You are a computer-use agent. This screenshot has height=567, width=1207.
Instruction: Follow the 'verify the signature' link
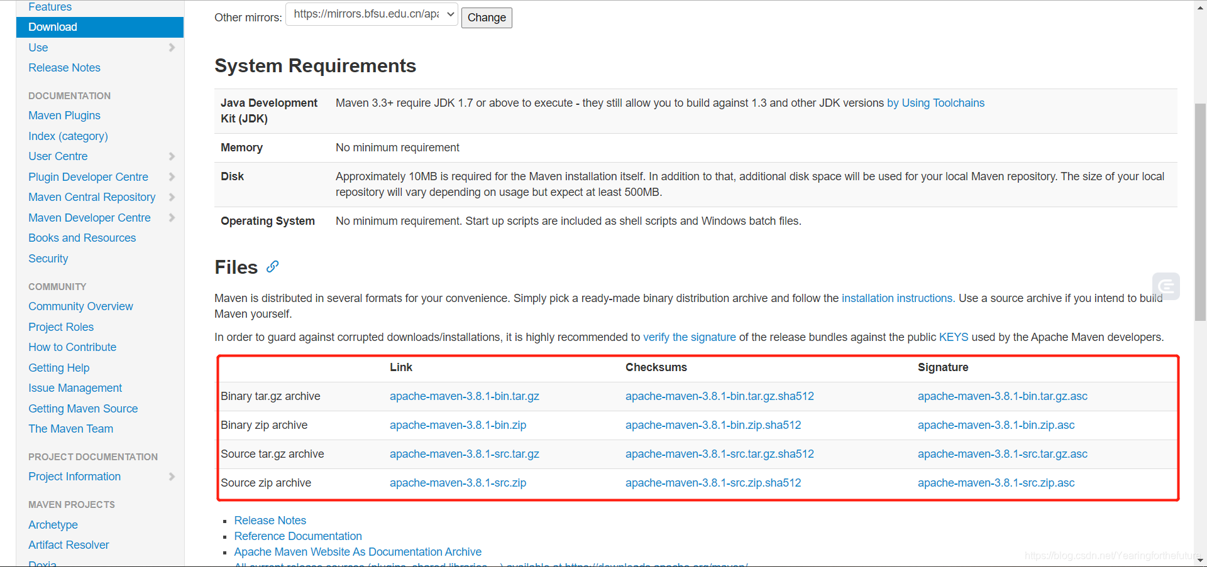[689, 337]
